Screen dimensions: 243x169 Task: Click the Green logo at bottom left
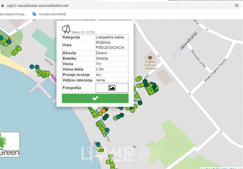[9, 144]
